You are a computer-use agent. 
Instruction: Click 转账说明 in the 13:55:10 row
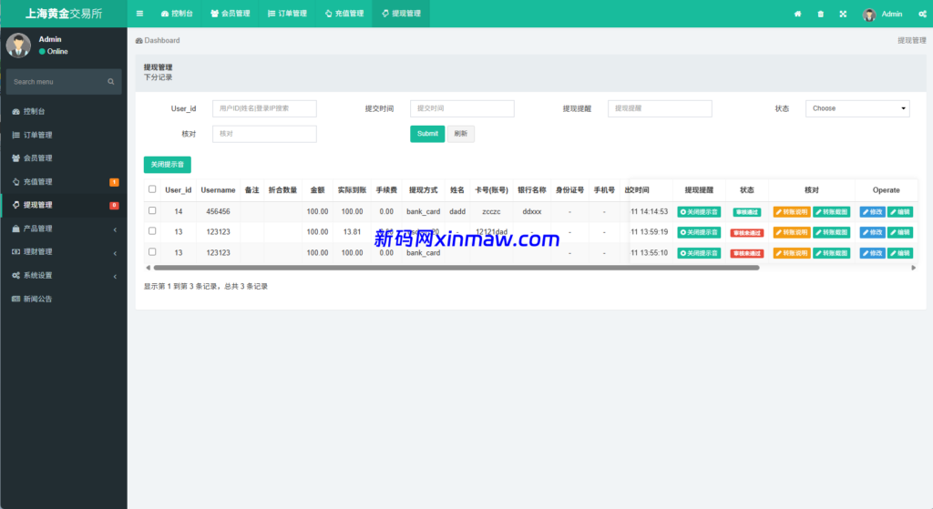(792, 253)
